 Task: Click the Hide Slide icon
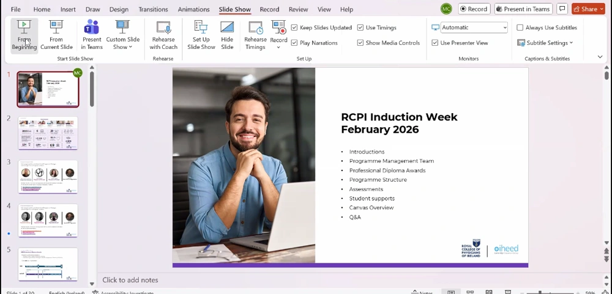[x=227, y=35]
